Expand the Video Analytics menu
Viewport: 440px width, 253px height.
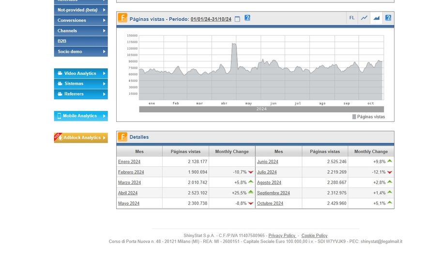(x=80, y=74)
